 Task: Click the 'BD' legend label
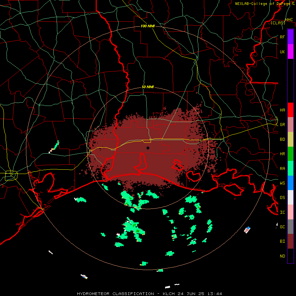pos(282,139)
